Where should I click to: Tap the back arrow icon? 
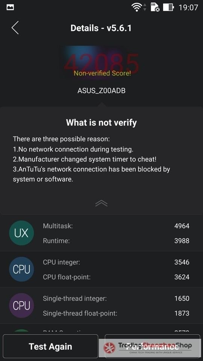click(x=15, y=28)
